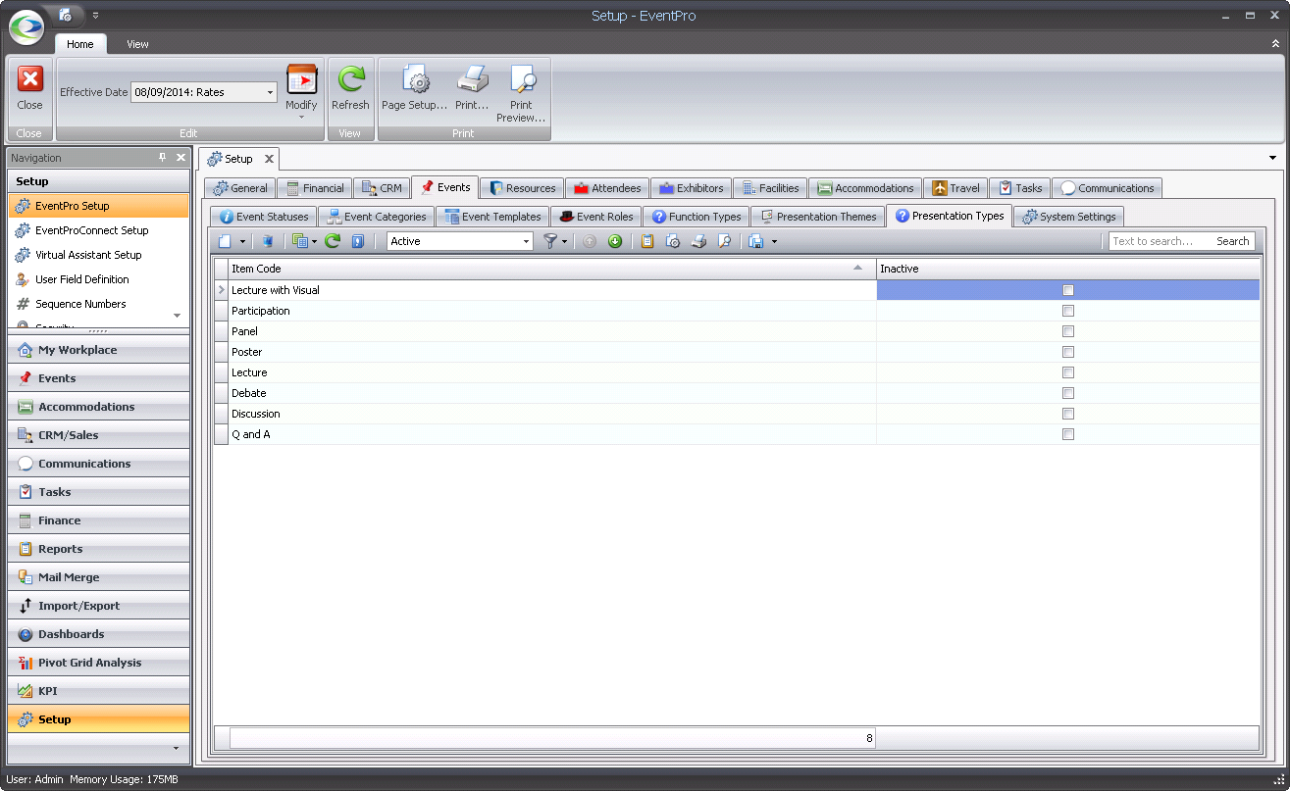Open the Active filter combo box
This screenshot has height=791, width=1290.
pos(460,241)
